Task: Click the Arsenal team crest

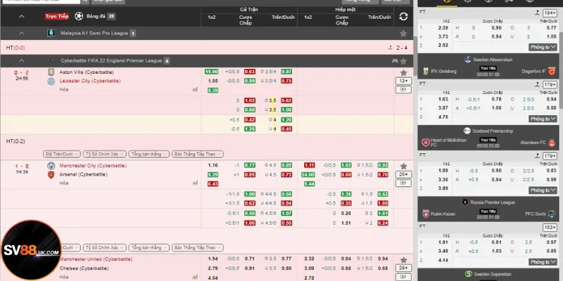Action: click(51, 174)
